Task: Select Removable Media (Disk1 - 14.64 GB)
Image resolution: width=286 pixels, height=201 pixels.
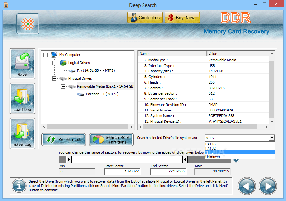Action: pos(106,86)
